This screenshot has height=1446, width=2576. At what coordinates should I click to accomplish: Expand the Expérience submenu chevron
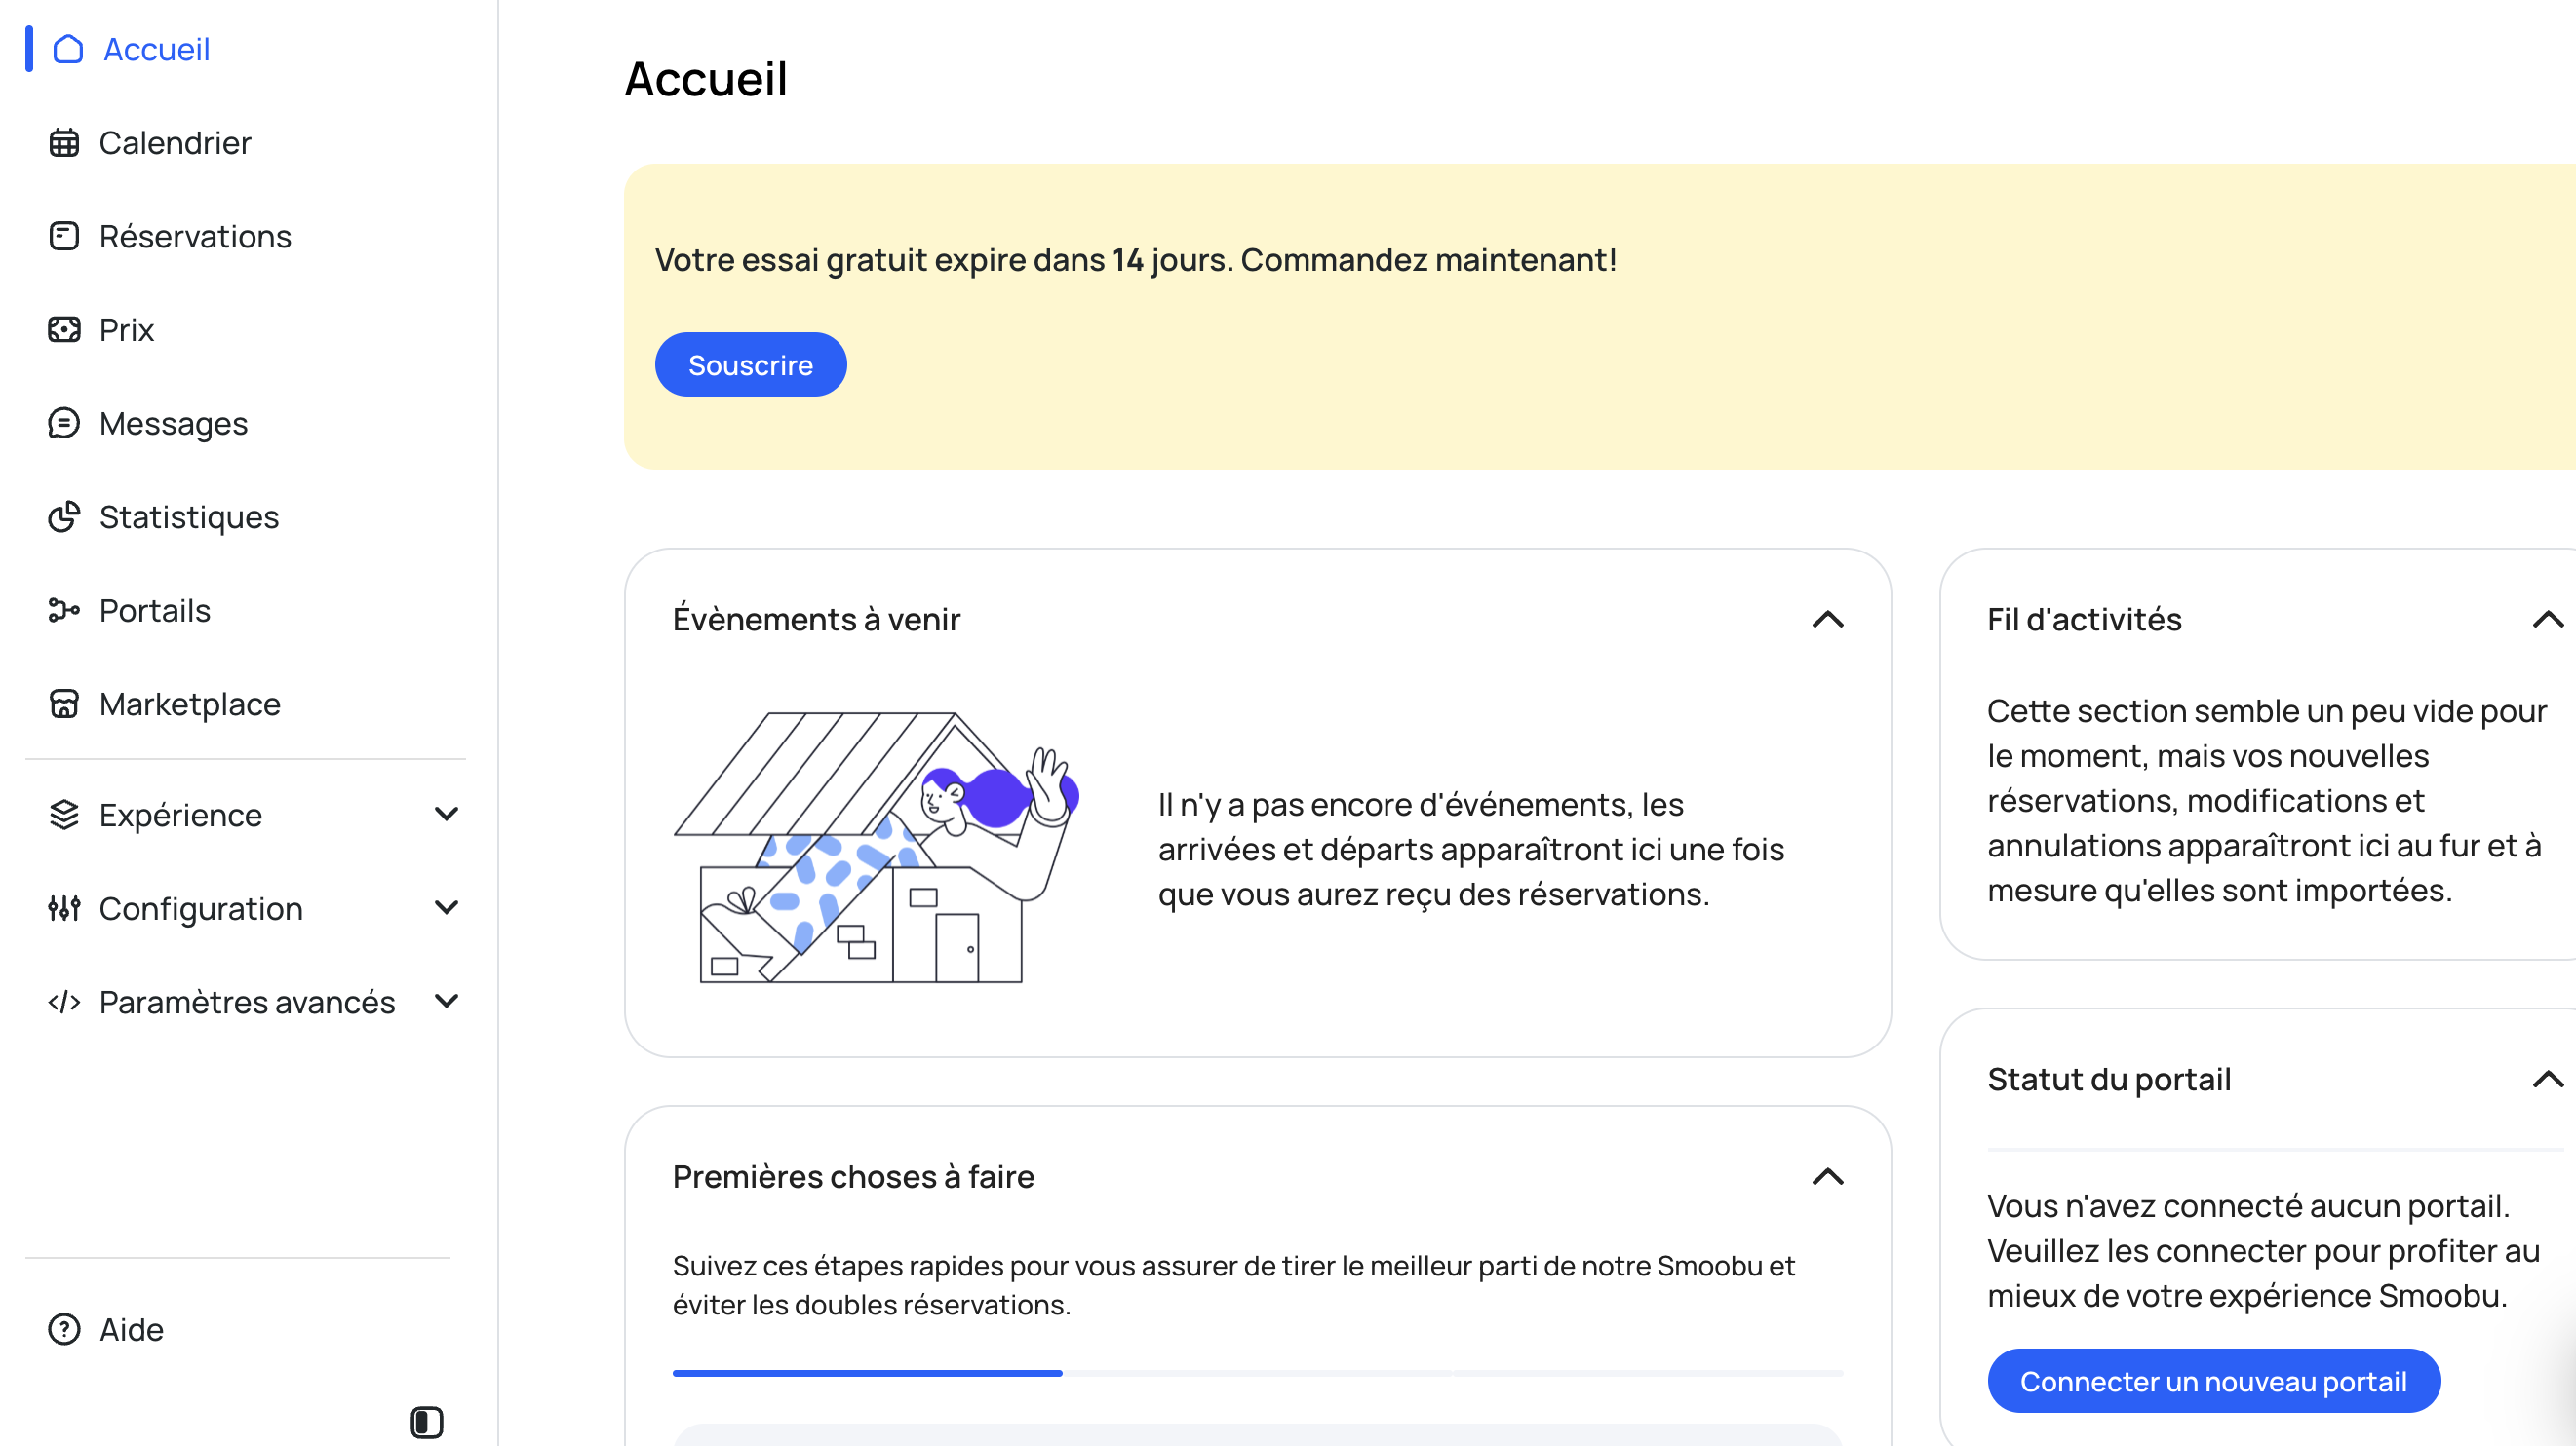tap(447, 815)
